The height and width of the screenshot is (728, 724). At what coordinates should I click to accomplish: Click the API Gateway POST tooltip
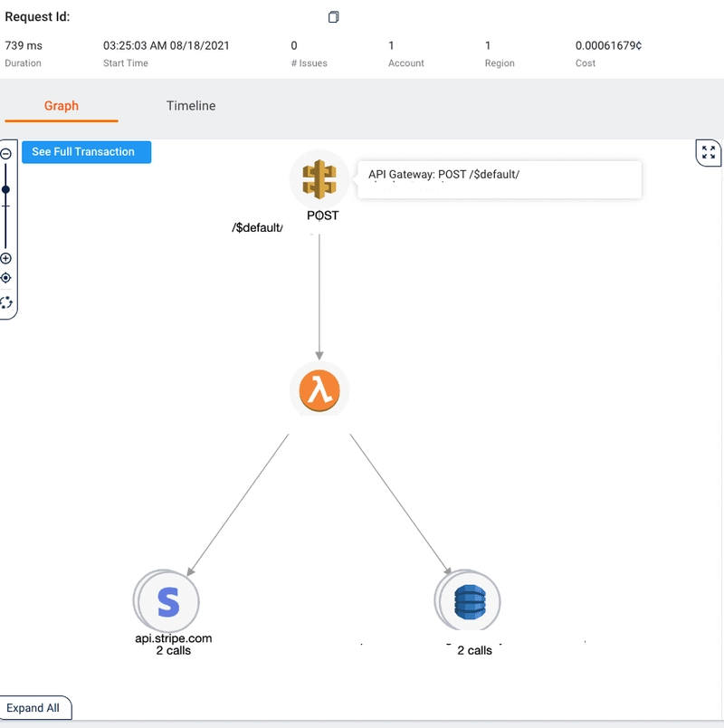[x=500, y=178]
